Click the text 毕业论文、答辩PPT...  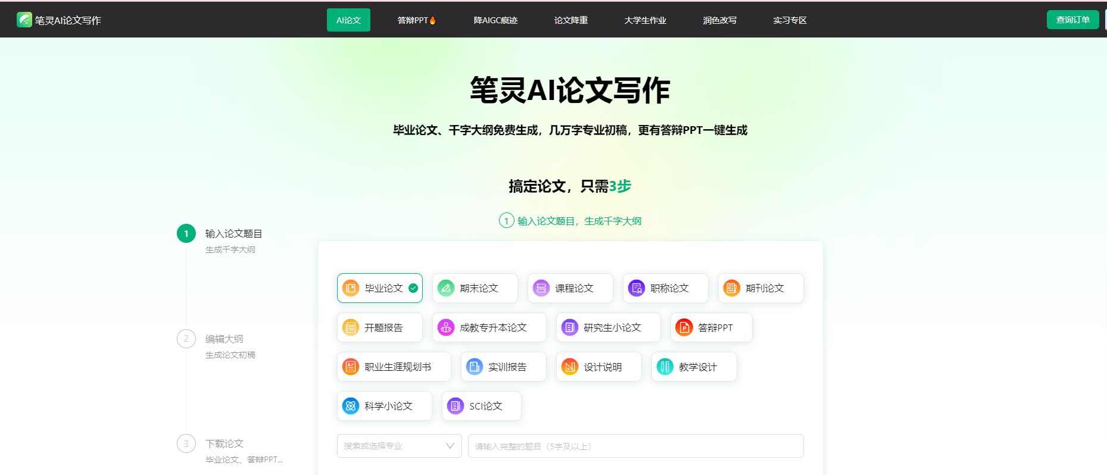click(x=244, y=460)
